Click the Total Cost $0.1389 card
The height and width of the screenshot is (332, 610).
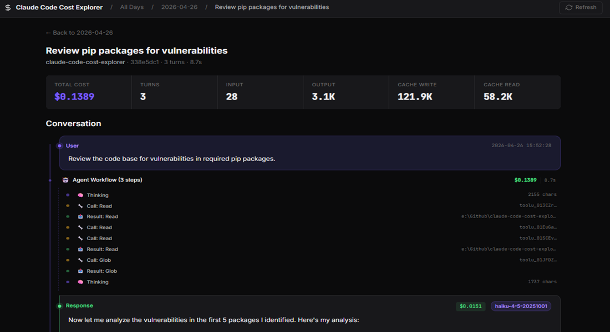point(89,92)
